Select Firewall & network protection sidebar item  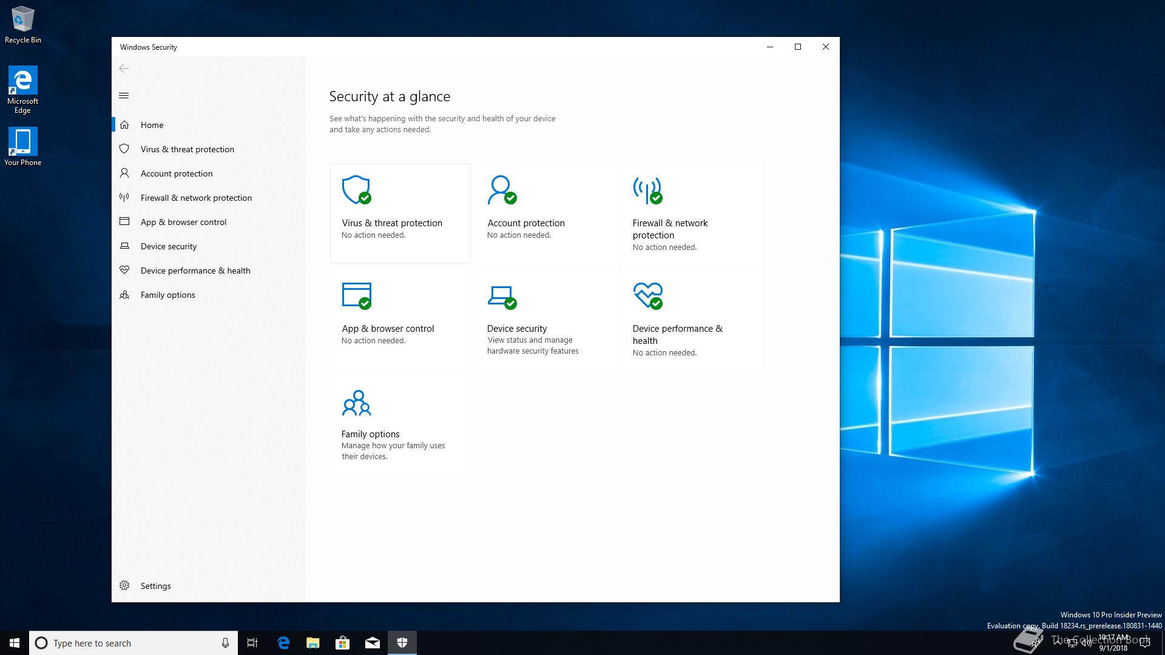[195, 198]
